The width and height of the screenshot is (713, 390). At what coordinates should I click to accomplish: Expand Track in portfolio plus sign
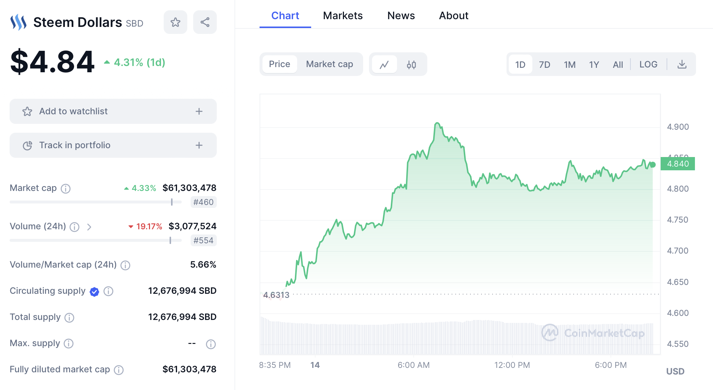199,145
